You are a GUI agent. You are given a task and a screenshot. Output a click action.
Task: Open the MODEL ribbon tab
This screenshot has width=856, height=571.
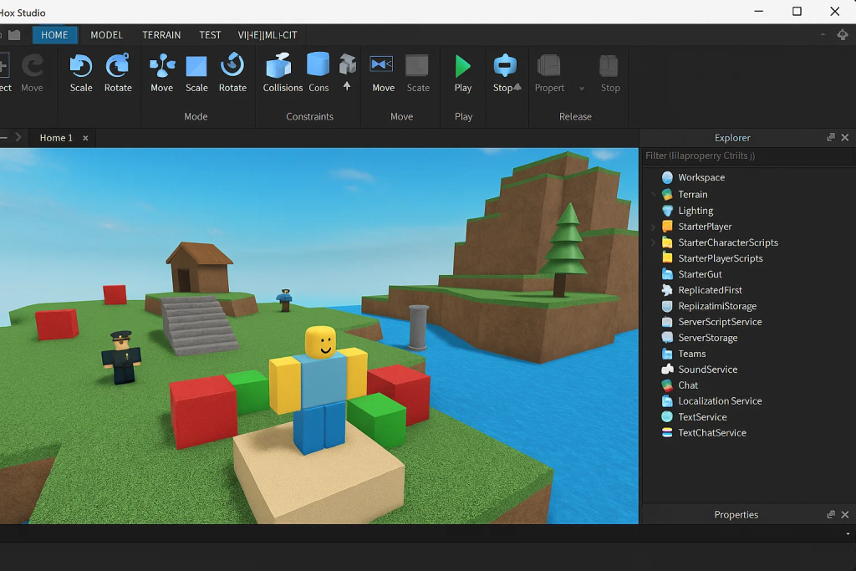(x=106, y=35)
